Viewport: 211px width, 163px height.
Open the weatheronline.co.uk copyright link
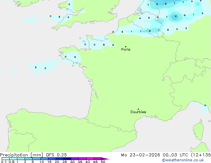coord(183,160)
